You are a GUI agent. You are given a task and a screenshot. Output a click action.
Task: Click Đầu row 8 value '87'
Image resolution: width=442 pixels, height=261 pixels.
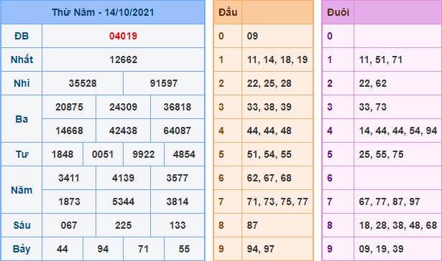(x=252, y=225)
